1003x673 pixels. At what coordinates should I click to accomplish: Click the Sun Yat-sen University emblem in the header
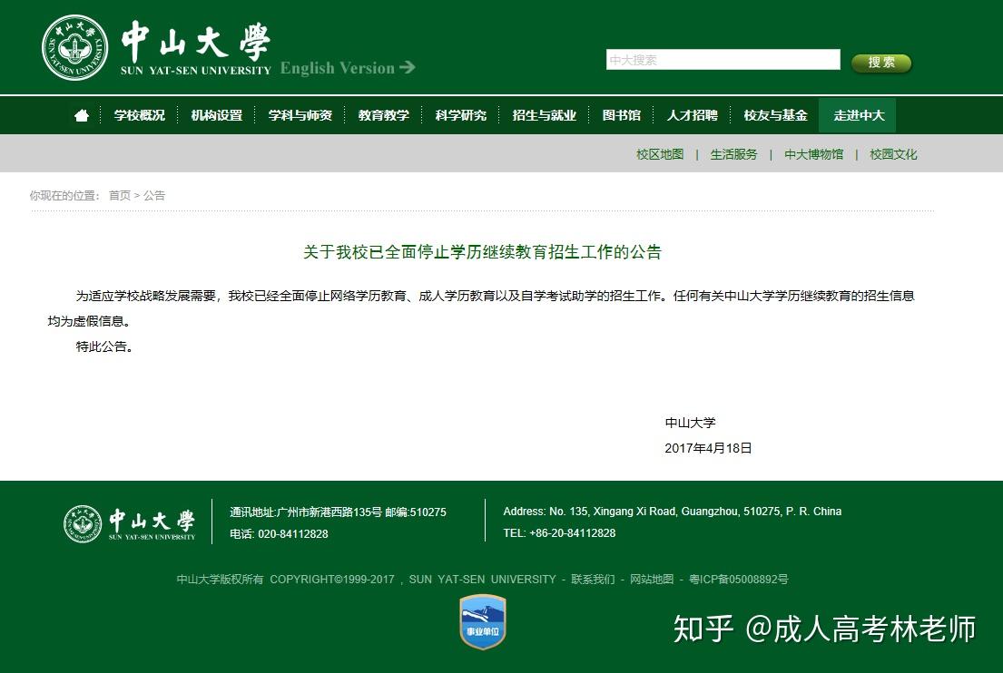tap(74, 48)
